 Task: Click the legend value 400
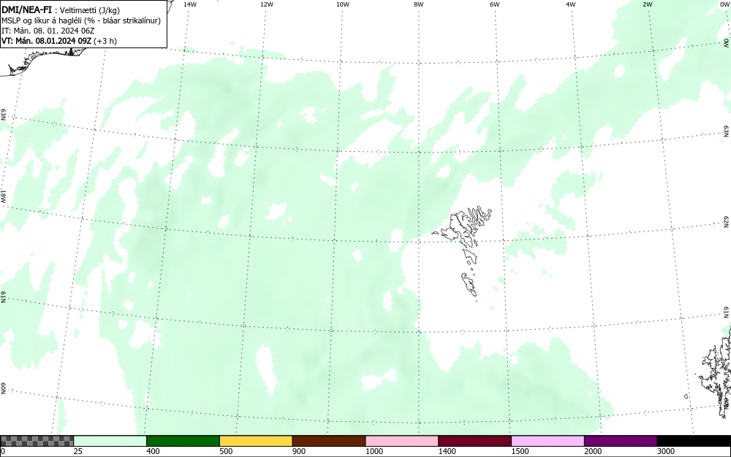[x=153, y=451]
